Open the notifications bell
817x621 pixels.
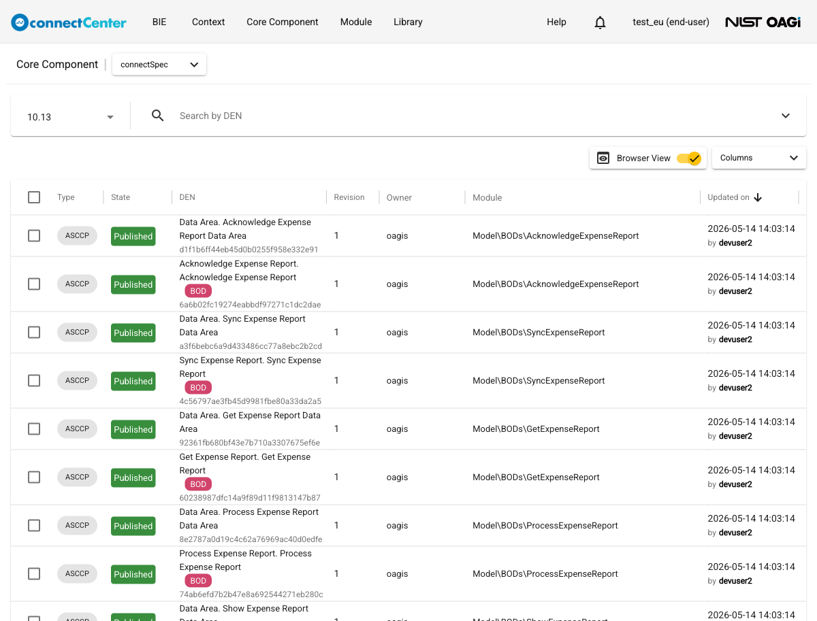coord(600,22)
